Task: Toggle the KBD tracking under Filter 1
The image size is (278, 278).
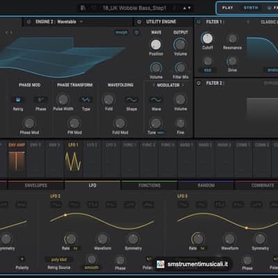Action: click(x=207, y=70)
